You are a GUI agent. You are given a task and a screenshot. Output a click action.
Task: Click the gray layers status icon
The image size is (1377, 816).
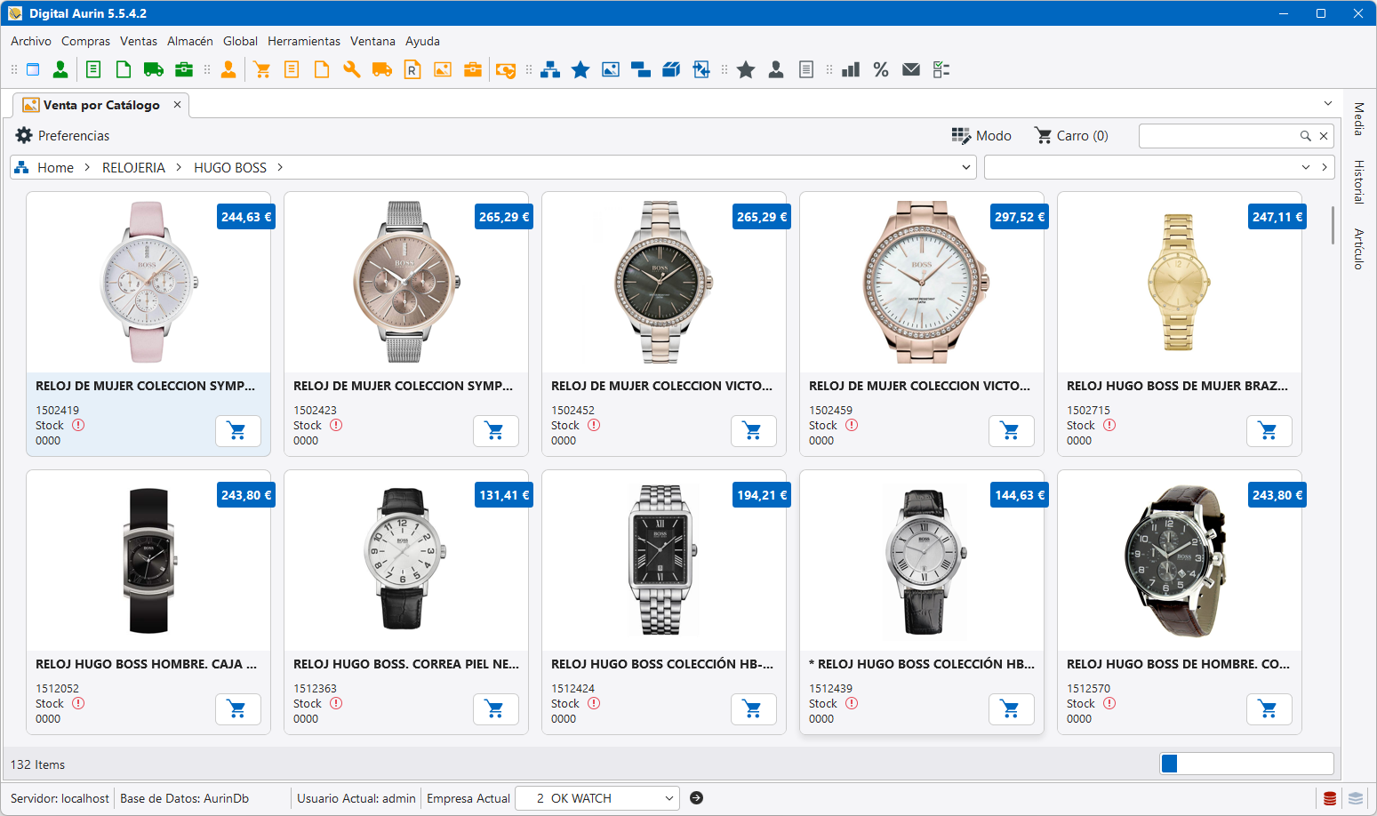click(1356, 798)
